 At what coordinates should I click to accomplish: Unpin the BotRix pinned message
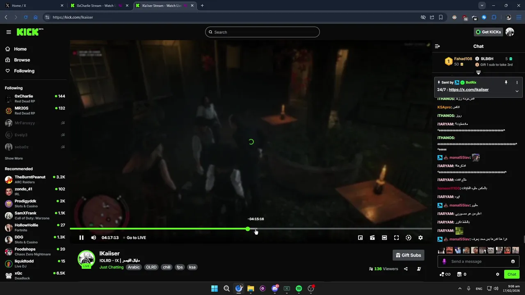(506, 82)
